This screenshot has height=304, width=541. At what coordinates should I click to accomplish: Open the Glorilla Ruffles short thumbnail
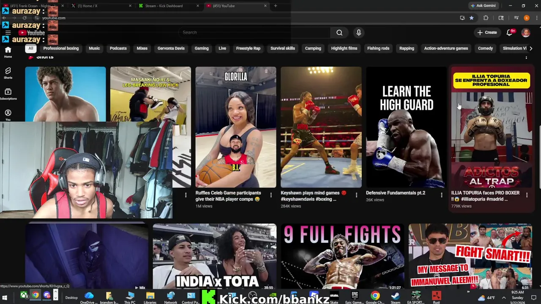[236, 127]
